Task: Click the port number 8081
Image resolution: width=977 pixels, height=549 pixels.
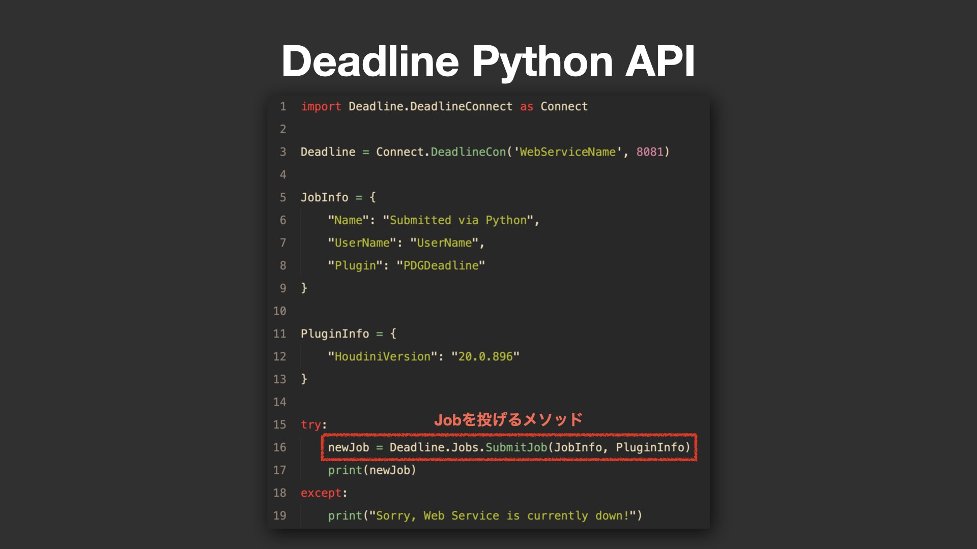Action: (x=650, y=152)
